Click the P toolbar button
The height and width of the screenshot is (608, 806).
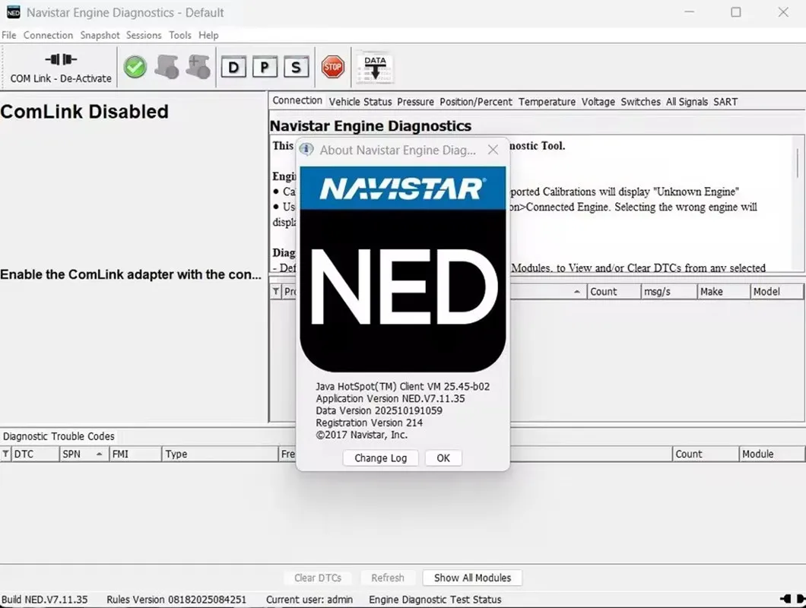coord(265,68)
